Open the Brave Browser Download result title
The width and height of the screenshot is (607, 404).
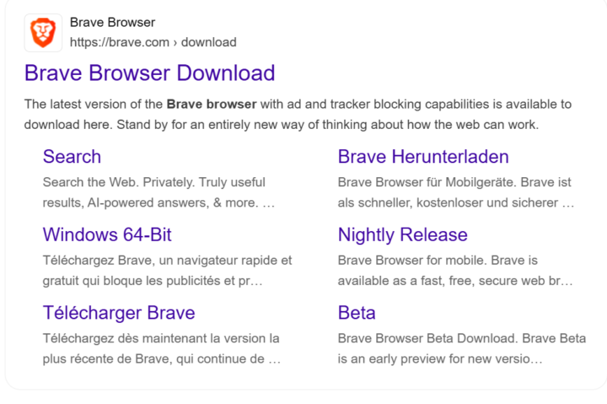click(149, 73)
